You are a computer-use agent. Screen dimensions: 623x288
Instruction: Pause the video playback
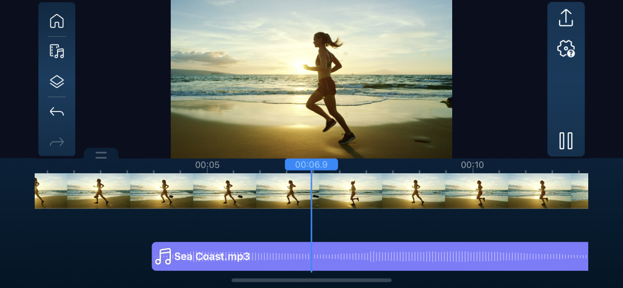click(566, 141)
